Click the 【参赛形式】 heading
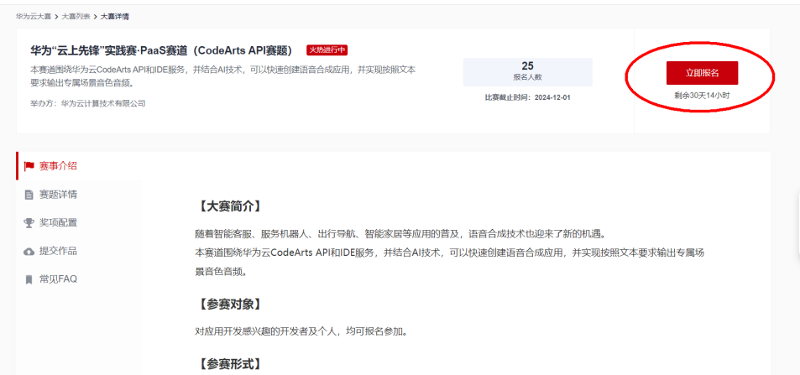The width and height of the screenshot is (800, 375). click(x=230, y=364)
